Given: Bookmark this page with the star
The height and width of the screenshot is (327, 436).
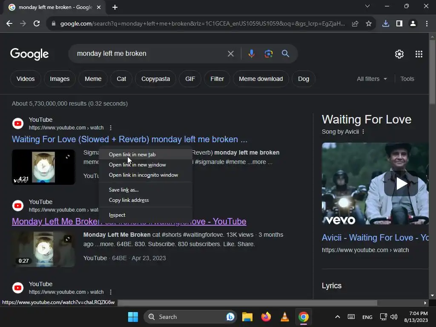Looking at the screenshot, I should (x=369, y=24).
